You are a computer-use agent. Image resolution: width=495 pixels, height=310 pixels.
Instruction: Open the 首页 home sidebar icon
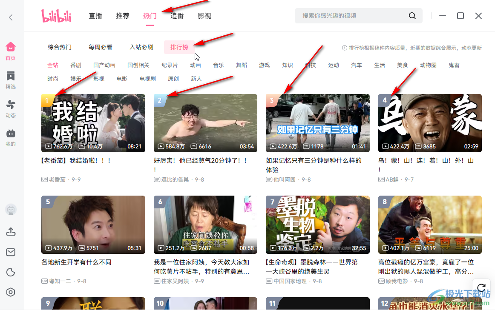(x=10, y=51)
